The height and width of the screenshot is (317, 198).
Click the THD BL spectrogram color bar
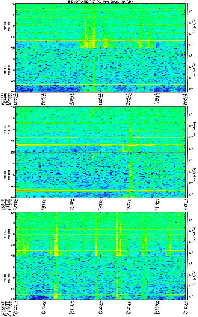(x=187, y=130)
